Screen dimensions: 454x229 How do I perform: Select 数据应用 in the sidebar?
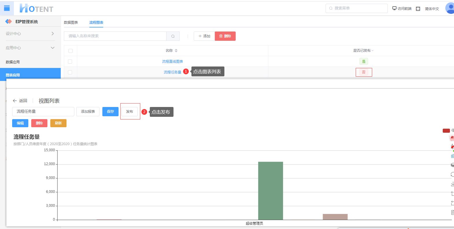13,62
